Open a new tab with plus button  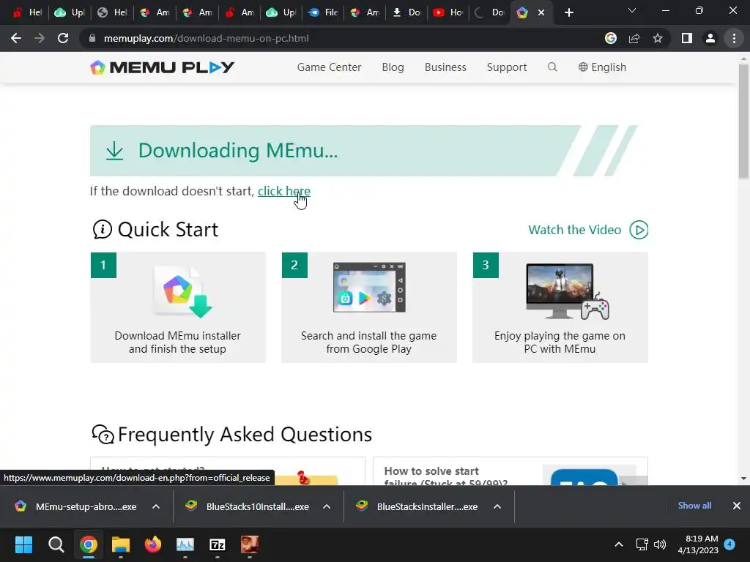pos(568,12)
